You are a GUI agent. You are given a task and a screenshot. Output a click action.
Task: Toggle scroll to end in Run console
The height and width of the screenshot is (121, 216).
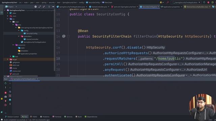[10, 96]
